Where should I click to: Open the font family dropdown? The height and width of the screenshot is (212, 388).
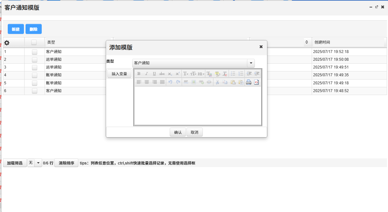tap(186, 74)
